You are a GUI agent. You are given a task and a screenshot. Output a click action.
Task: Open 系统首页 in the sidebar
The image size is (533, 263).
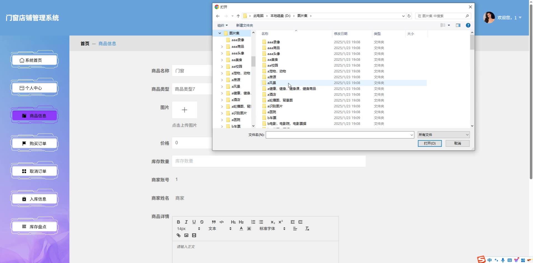point(34,60)
